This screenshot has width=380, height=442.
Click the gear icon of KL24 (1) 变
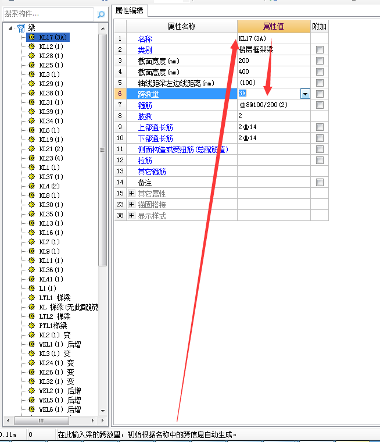click(x=32, y=362)
